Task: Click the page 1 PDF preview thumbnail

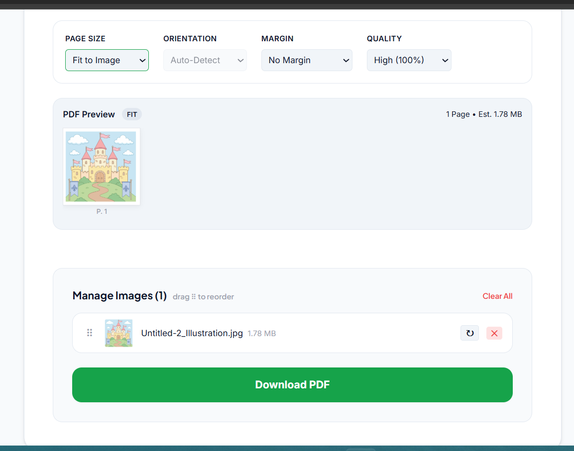Action: coord(102,167)
